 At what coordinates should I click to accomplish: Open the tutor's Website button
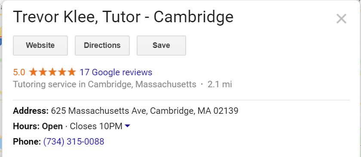[x=40, y=45]
